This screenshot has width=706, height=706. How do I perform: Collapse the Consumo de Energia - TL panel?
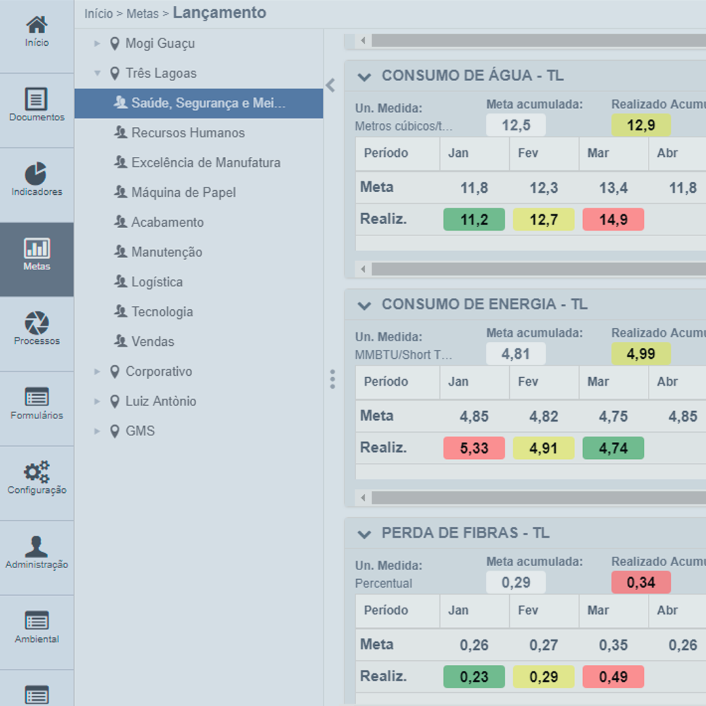click(x=364, y=306)
